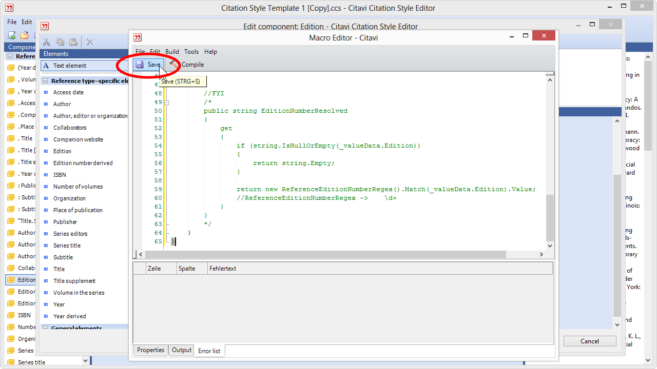Click the Spalte column header
Viewport: 657px width, 369px height.
(x=191, y=269)
